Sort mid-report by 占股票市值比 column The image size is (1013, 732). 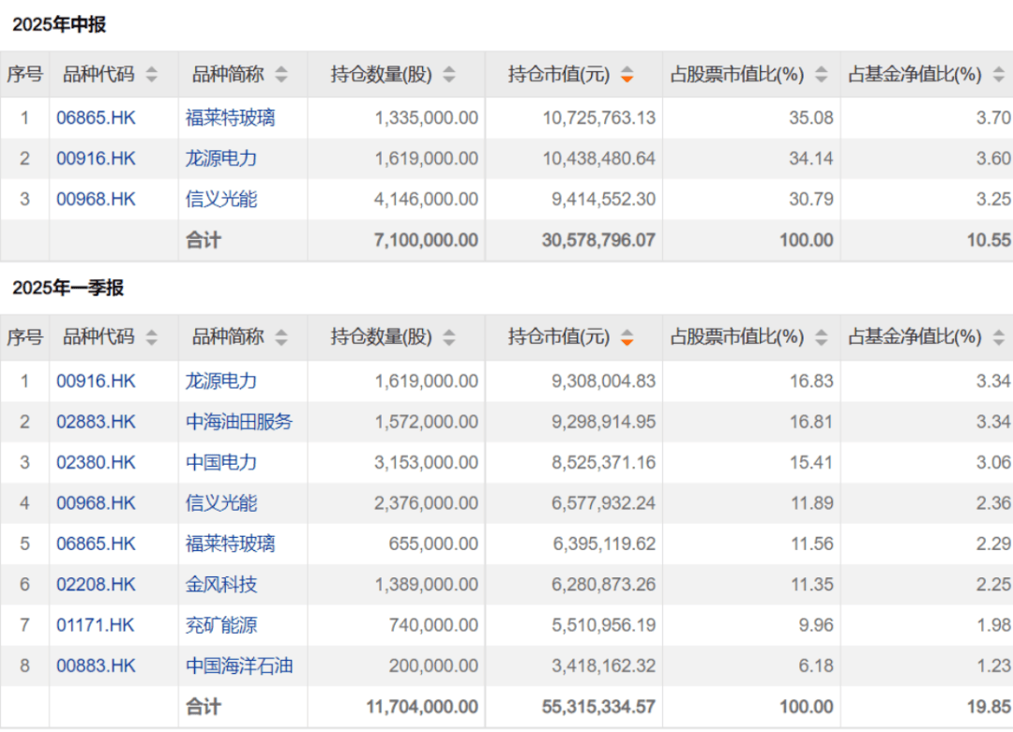pos(820,75)
